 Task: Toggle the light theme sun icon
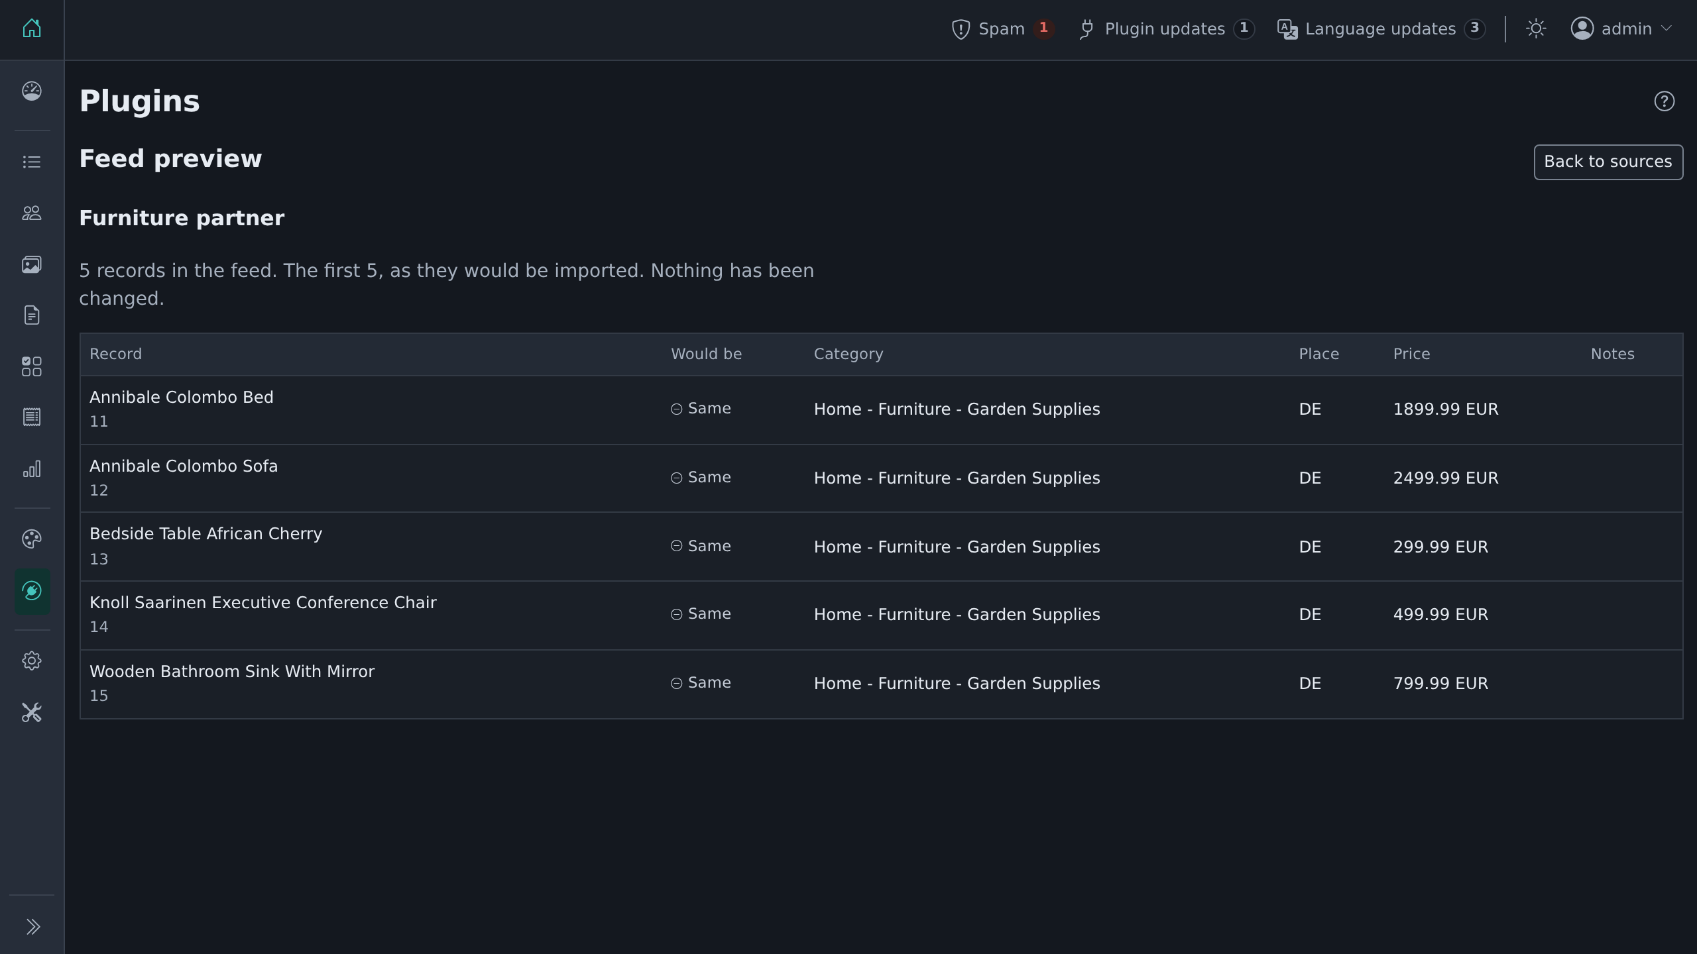click(1536, 28)
